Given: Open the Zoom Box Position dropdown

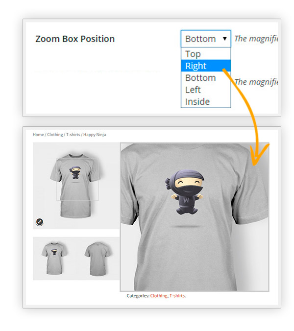Looking at the screenshot, I should pyautogui.click(x=206, y=39).
